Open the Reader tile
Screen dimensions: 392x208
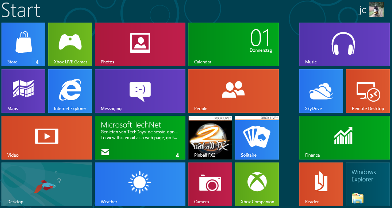point(321,184)
